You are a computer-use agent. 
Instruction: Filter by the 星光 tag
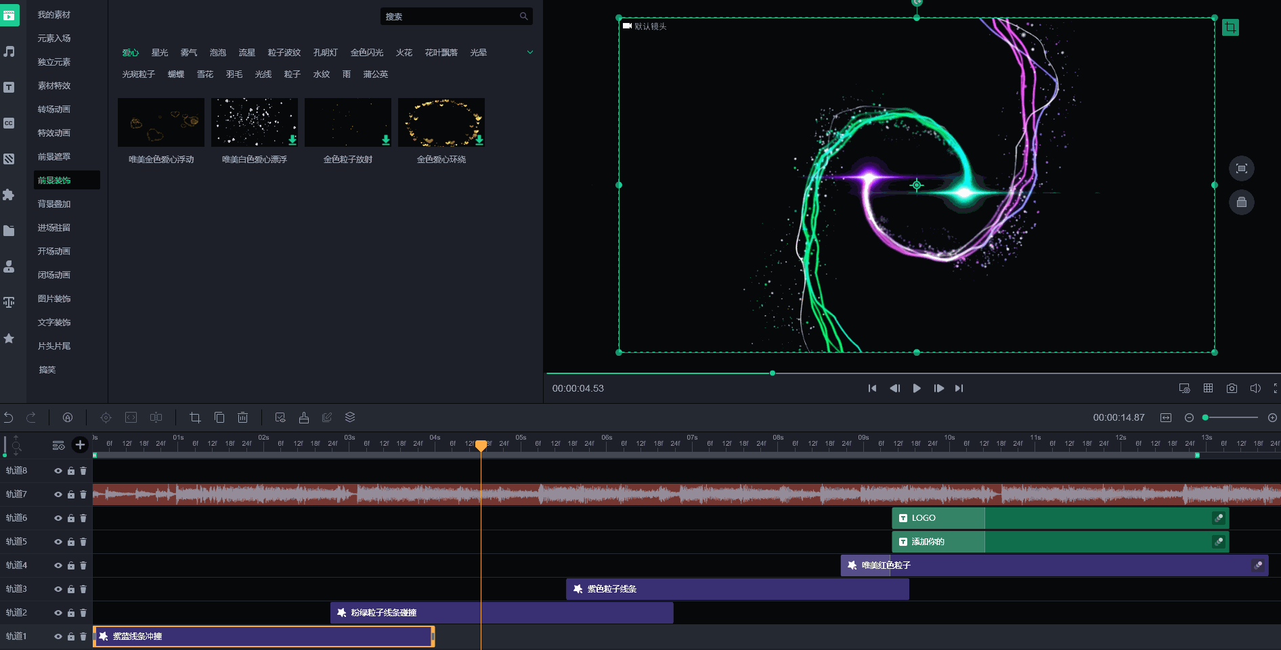(x=160, y=53)
